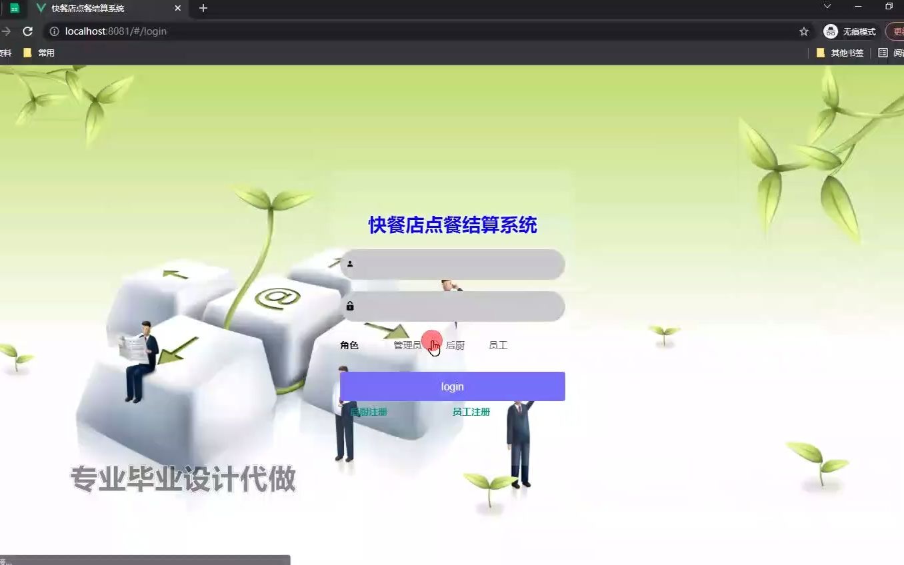Restore the browser window size
Viewport: 904px width, 565px height.
pyautogui.click(x=889, y=6)
